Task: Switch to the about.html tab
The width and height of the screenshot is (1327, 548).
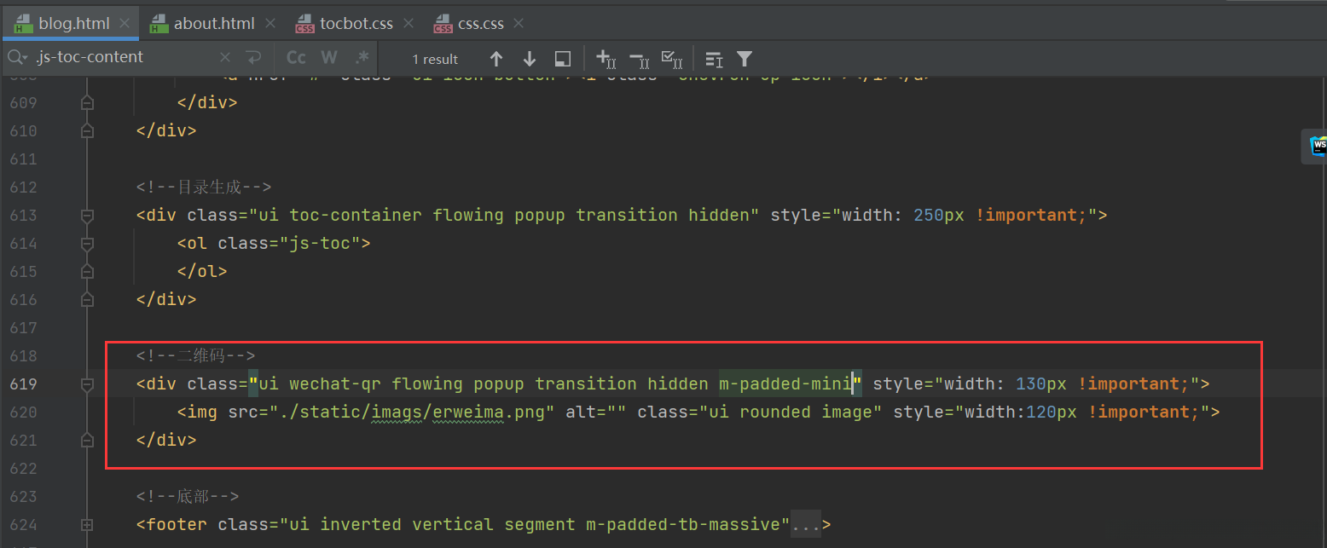Action: [213, 24]
